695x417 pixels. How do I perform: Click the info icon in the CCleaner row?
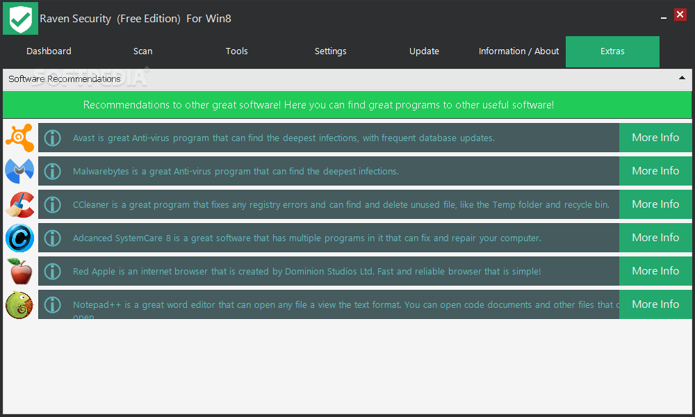52,204
